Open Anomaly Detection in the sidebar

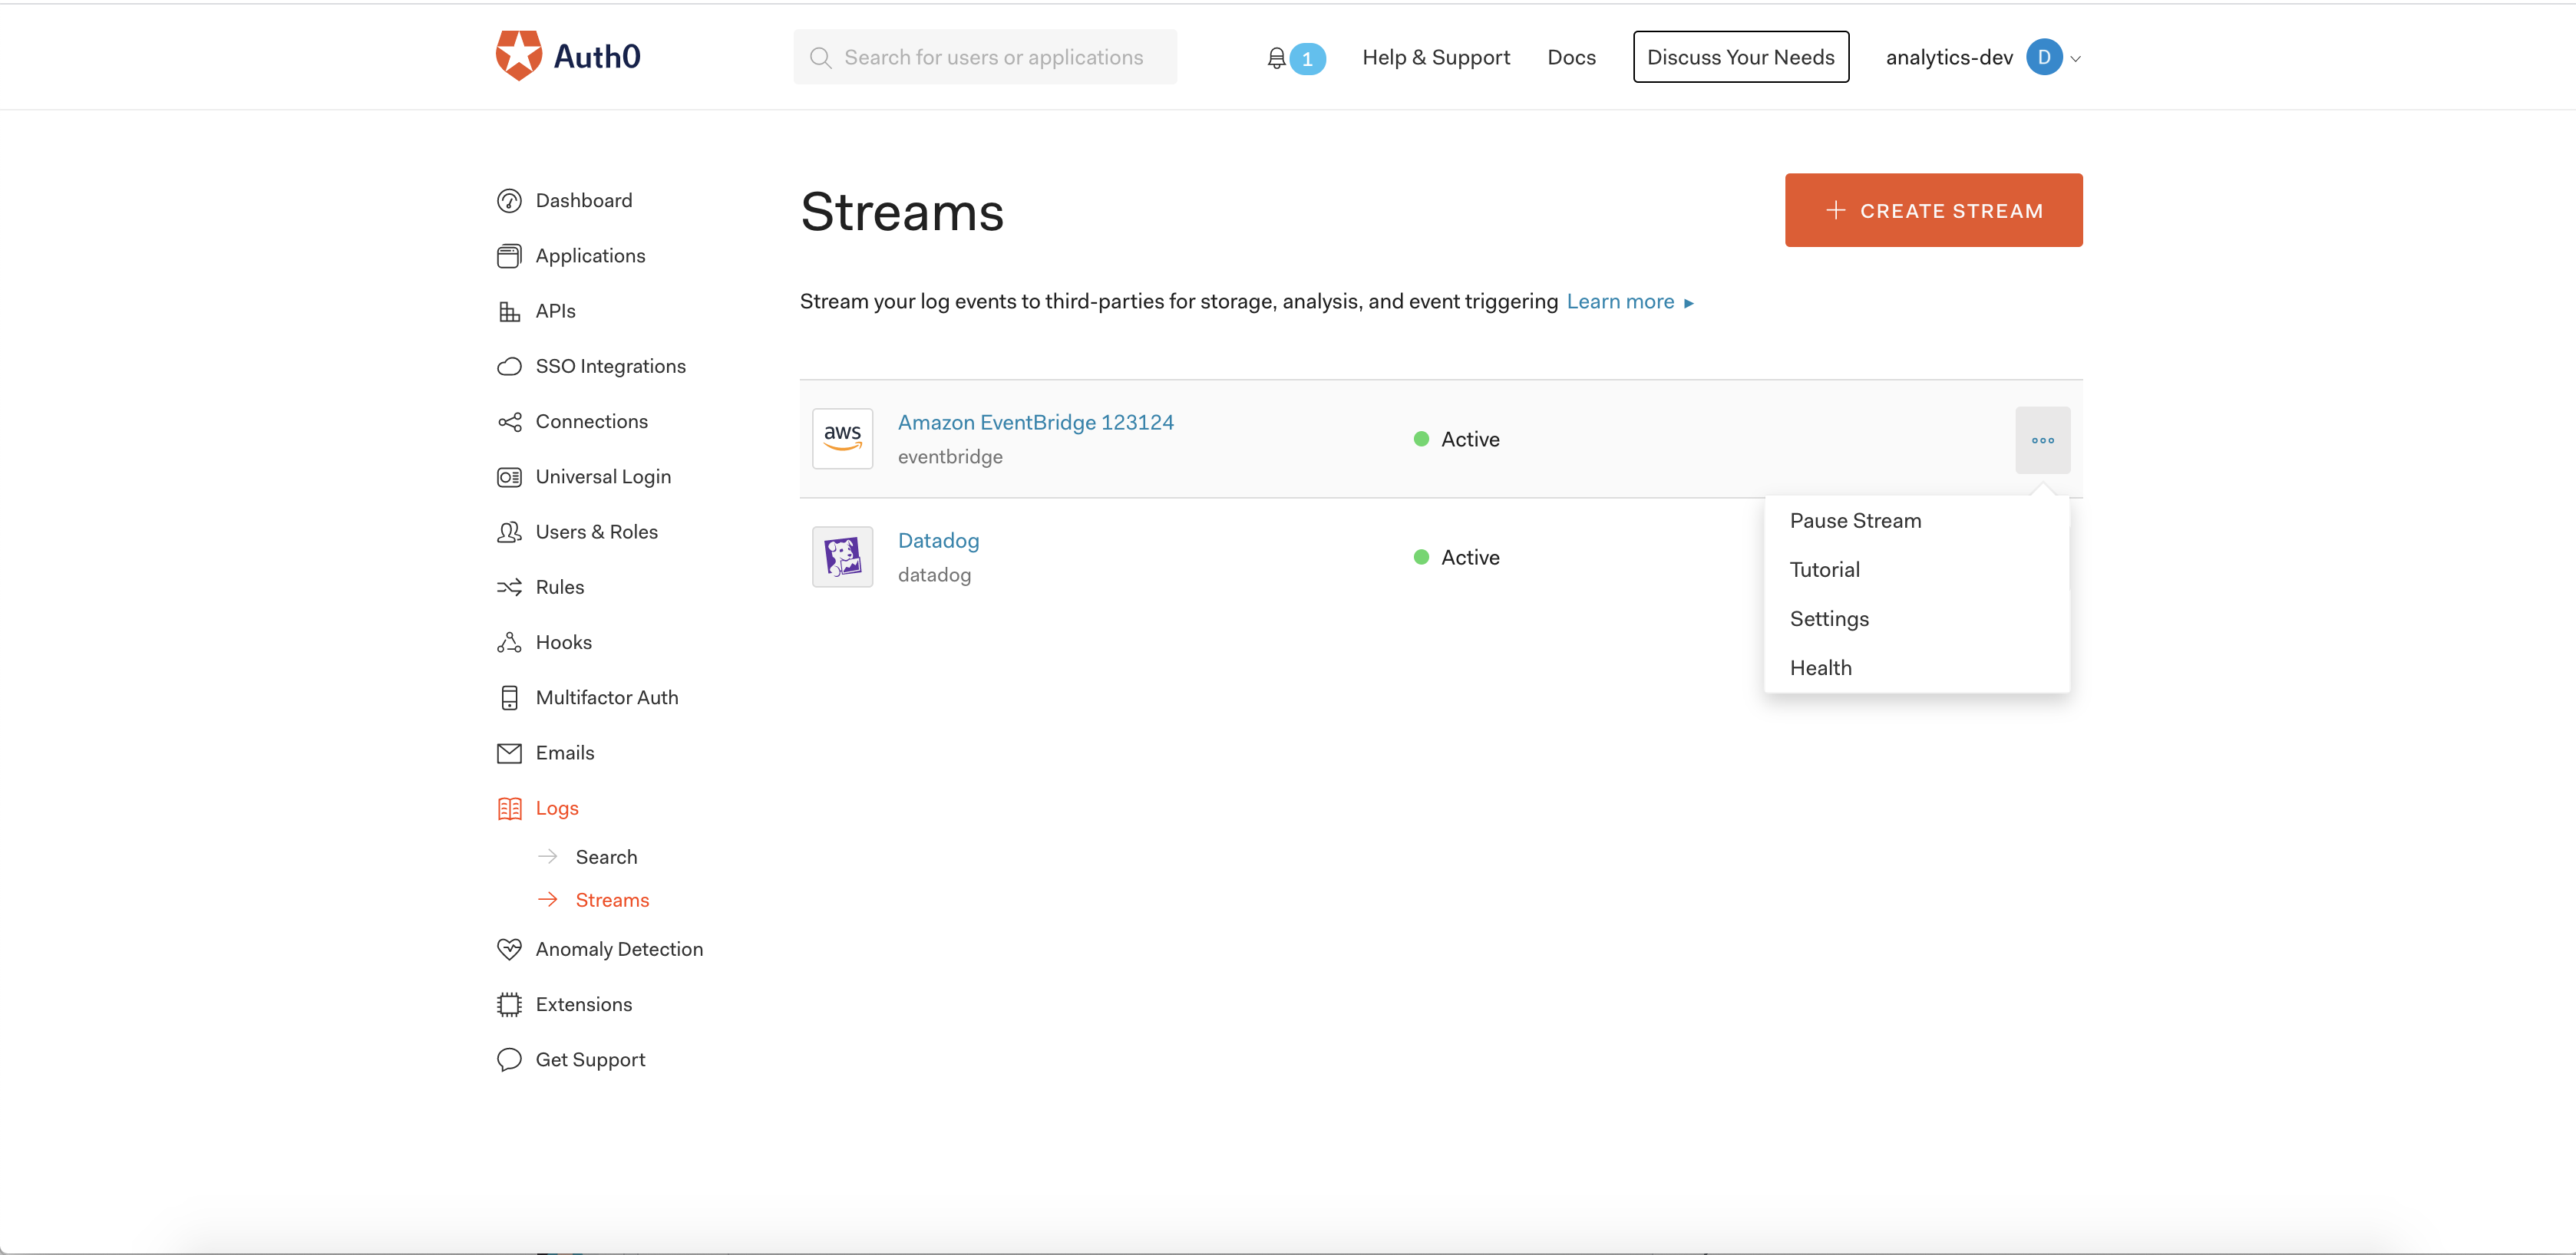(619, 949)
